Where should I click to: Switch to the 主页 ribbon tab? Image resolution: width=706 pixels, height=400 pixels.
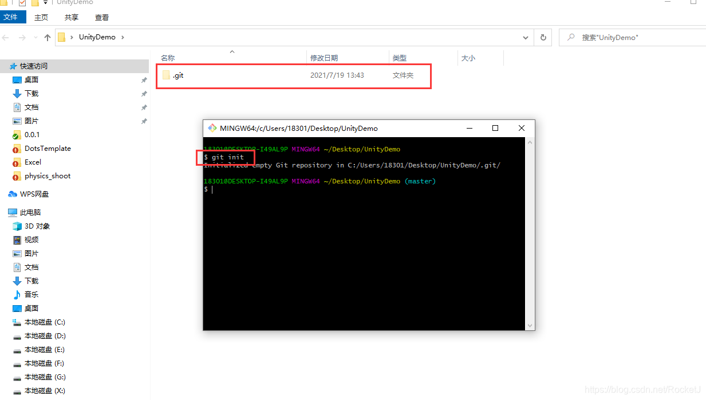click(41, 18)
